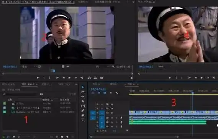Hide the V1 track with the eye icon
The height and width of the screenshot is (139, 218).
(x=112, y=113)
